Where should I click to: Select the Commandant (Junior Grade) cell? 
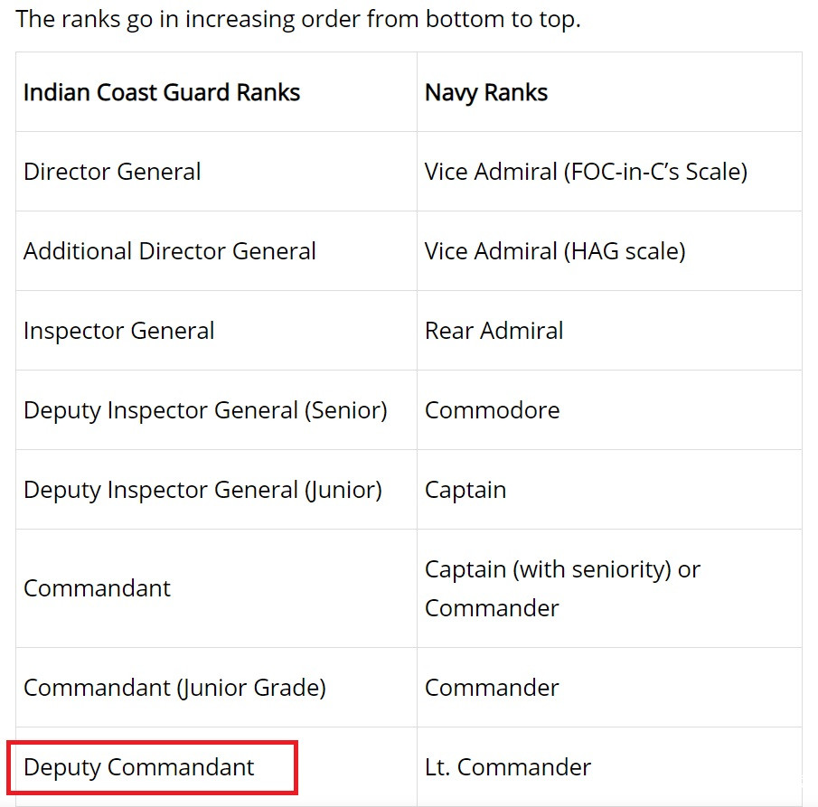tap(174, 688)
